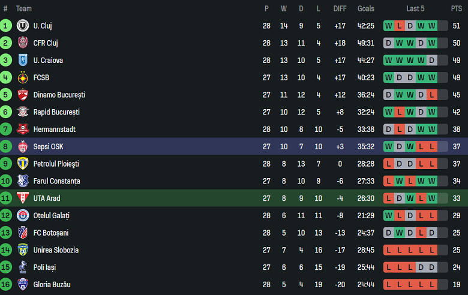Select the rank 1 position badge
This screenshot has width=468, height=295.
(x=6, y=26)
